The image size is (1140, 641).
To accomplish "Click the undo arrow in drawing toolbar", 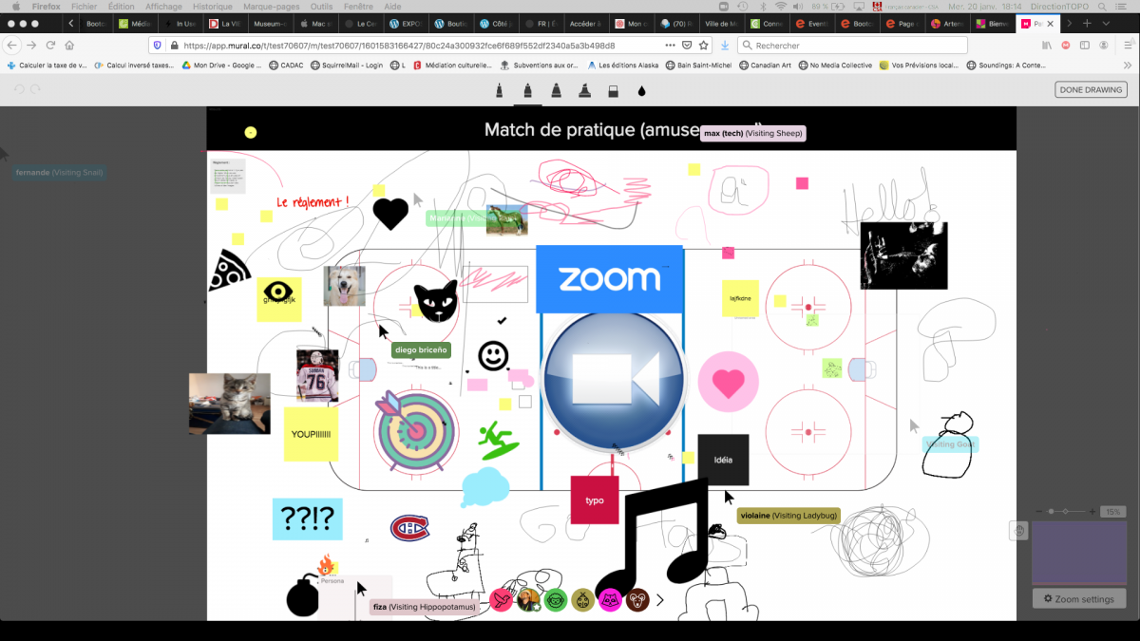I will tap(19, 89).
